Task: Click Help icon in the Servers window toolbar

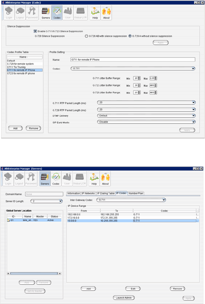Action: click(x=94, y=179)
